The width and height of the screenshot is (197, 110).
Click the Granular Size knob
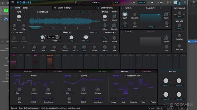pos(86,37)
